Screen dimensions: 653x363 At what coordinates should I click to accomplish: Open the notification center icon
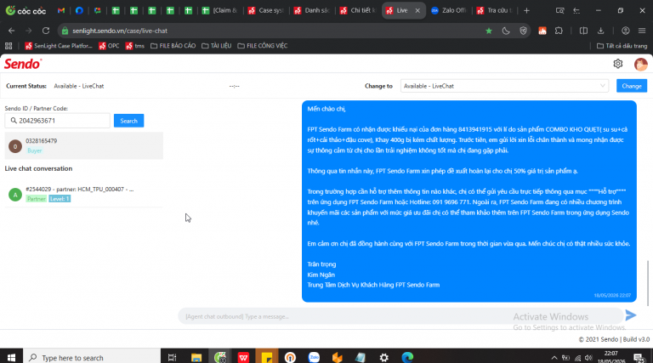639,357
